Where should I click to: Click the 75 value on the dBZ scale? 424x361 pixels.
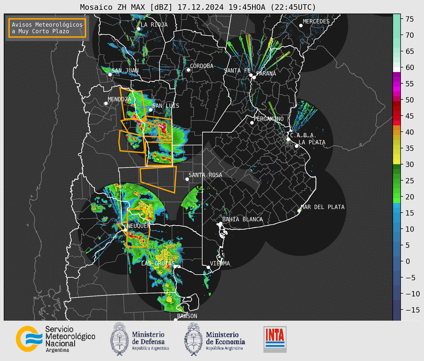(x=409, y=19)
